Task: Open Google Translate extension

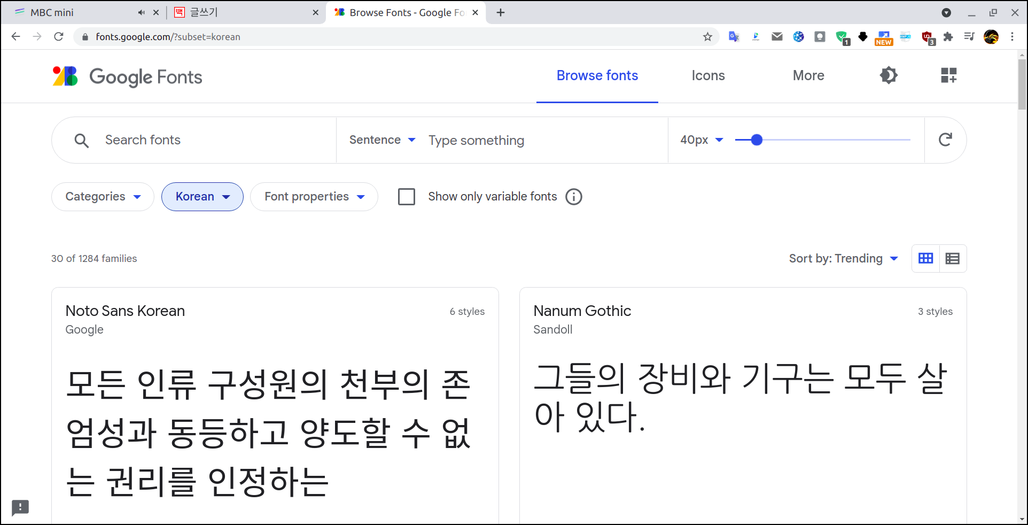Action: point(734,37)
